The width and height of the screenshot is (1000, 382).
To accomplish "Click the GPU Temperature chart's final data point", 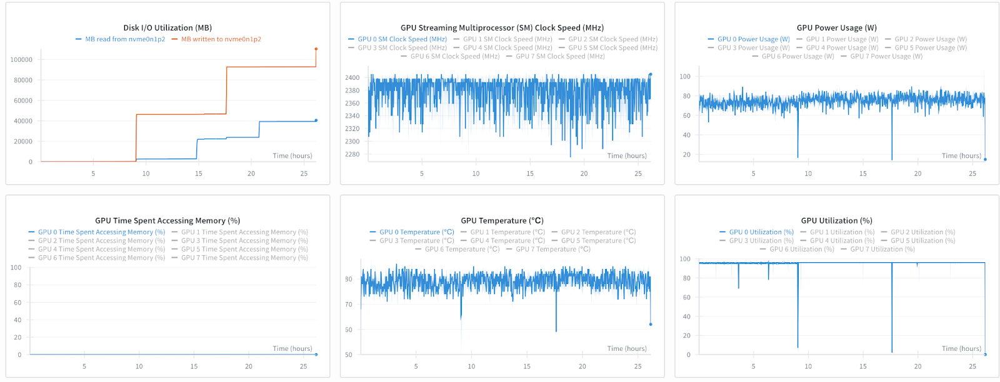I will click(651, 325).
